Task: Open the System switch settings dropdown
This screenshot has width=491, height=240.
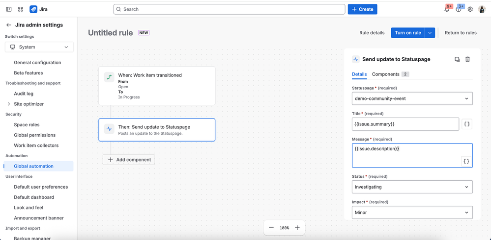Action: click(39, 47)
